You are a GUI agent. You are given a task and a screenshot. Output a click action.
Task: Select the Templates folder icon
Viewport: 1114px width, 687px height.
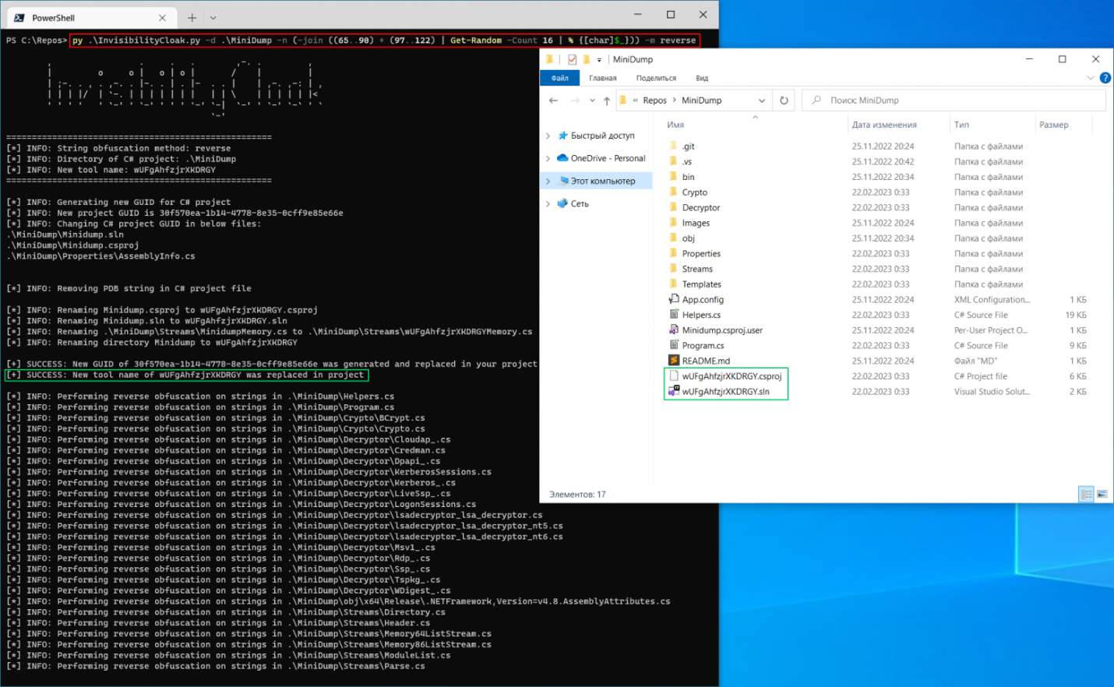coord(674,284)
